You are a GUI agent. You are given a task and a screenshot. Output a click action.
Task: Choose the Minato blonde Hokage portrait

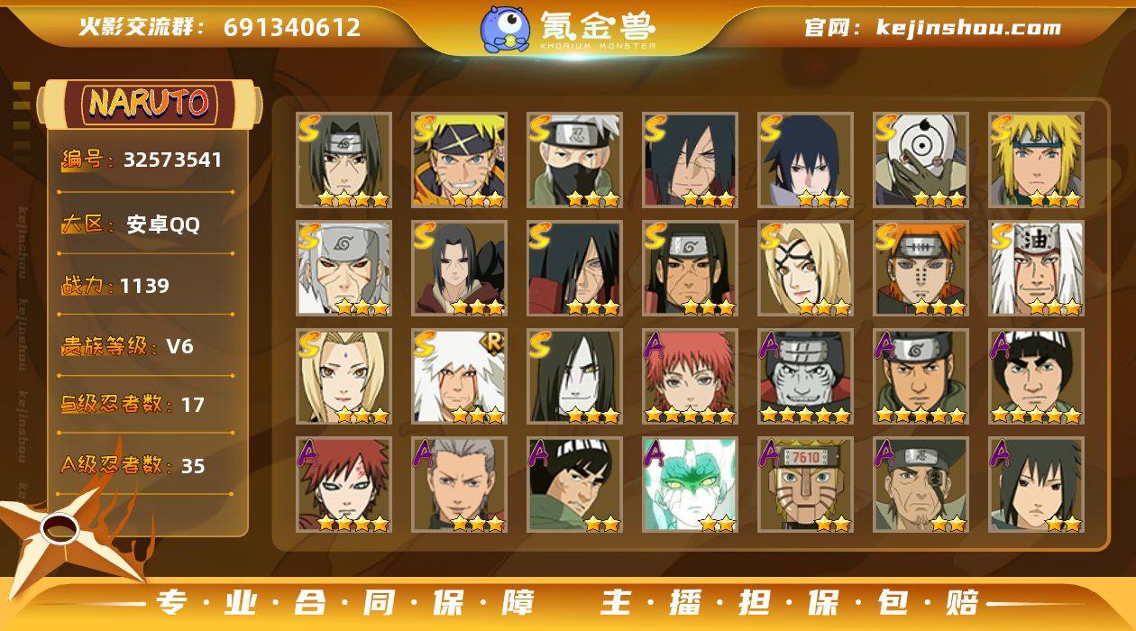click(1036, 160)
